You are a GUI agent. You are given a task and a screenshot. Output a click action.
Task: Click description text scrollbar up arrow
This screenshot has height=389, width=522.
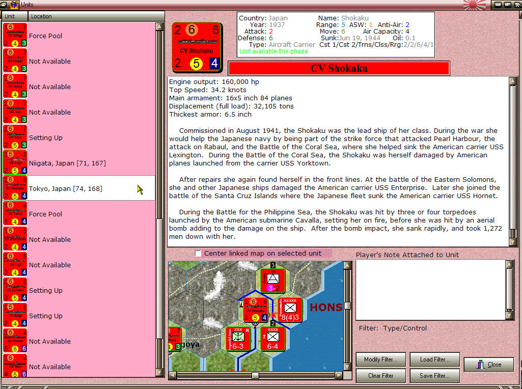point(513,81)
